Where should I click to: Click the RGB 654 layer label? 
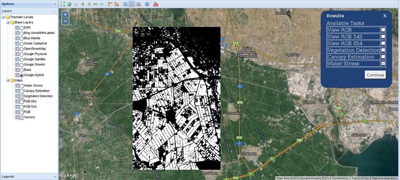coord(30,102)
